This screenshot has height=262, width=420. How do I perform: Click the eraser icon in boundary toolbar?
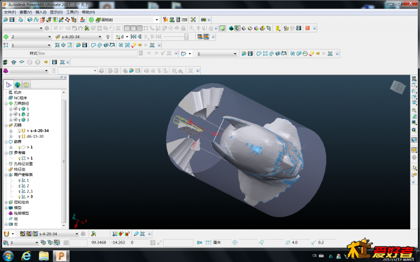pos(311,54)
